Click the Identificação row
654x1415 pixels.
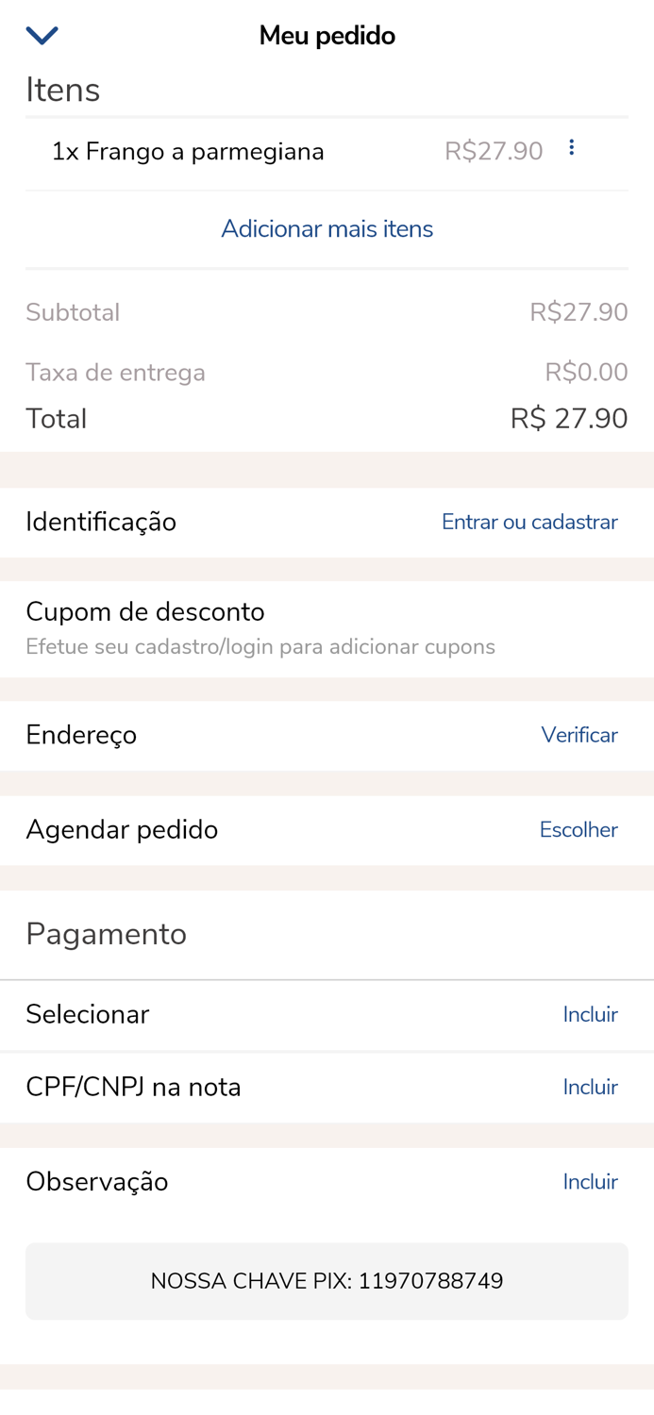[101, 522]
